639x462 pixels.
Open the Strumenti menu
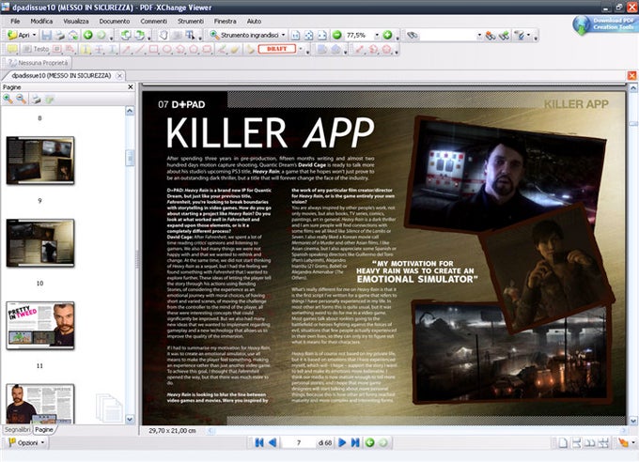(191, 22)
